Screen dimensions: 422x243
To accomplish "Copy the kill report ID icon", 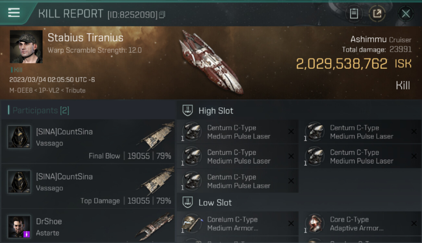I will (162, 15).
